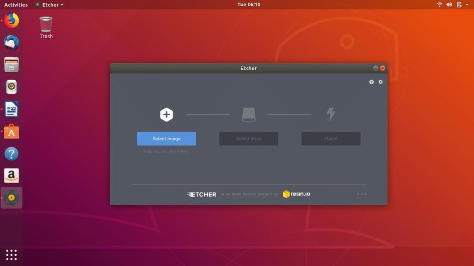Open Firefox from the Ubuntu dock
The image size is (474, 266).
pyautogui.click(x=11, y=20)
